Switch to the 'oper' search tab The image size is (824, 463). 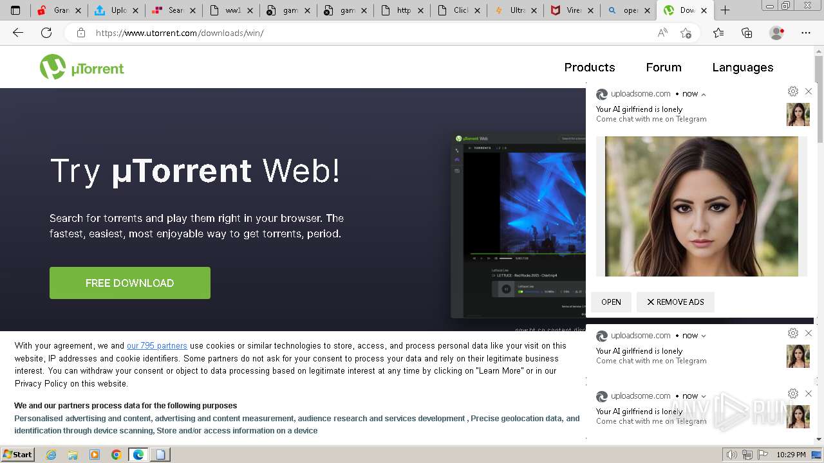click(x=628, y=10)
